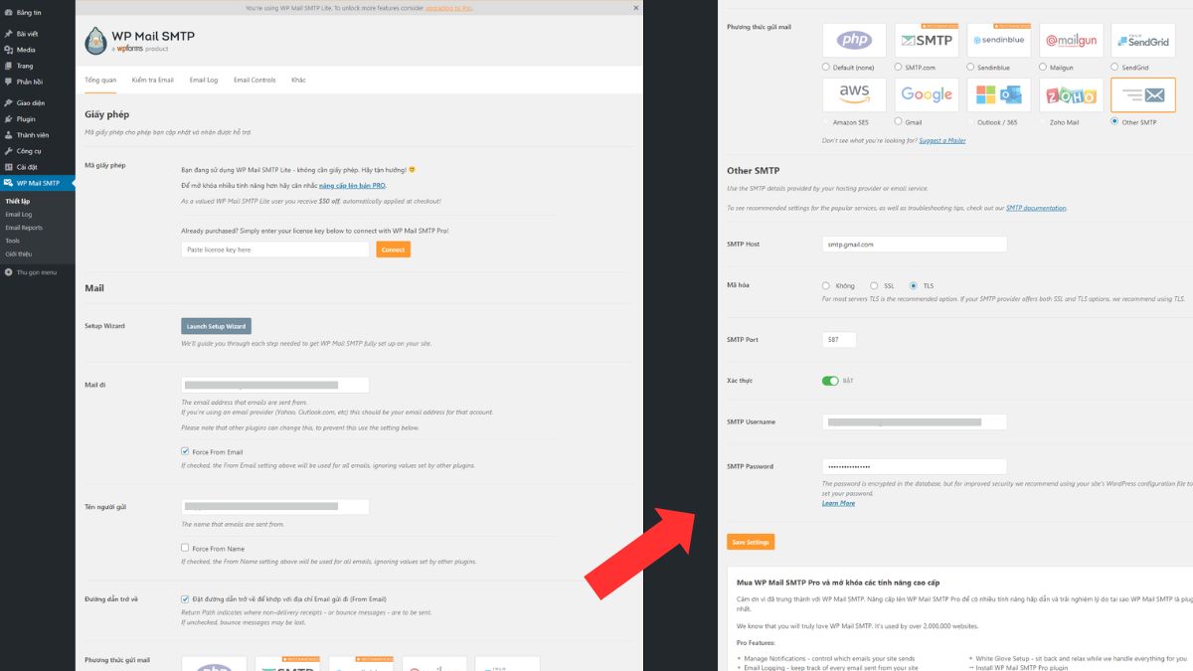Select the SMTP.com radio button

(x=899, y=68)
